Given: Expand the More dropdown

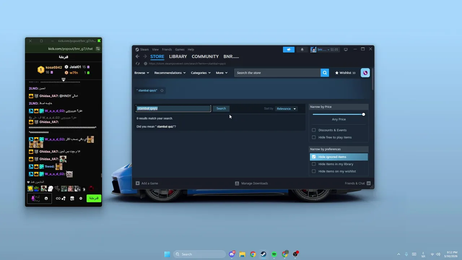Looking at the screenshot, I should [222, 73].
